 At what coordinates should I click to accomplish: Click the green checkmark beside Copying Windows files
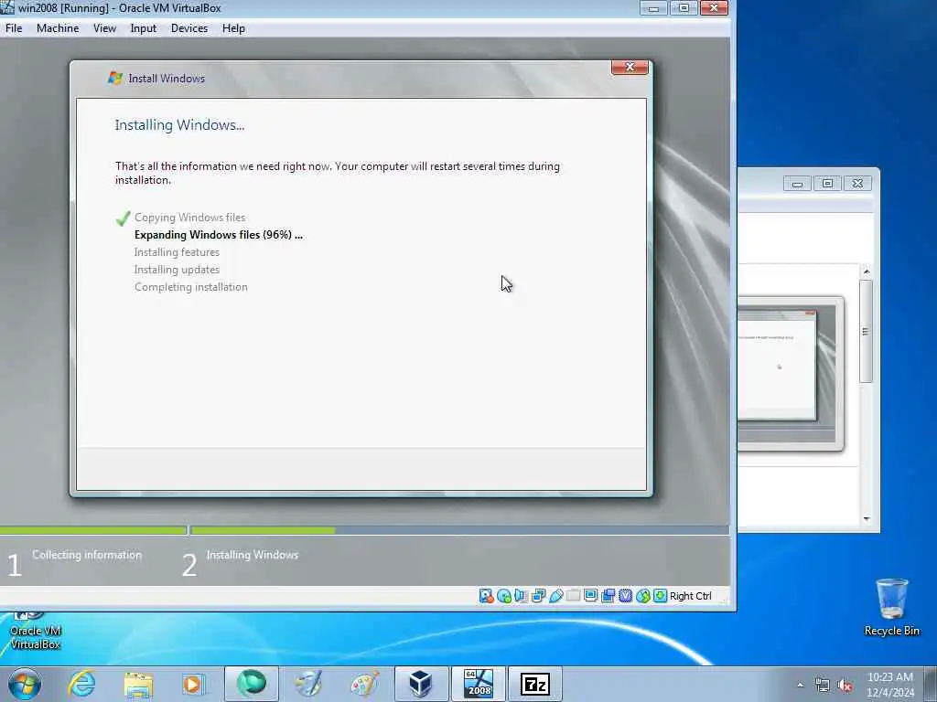point(124,218)
